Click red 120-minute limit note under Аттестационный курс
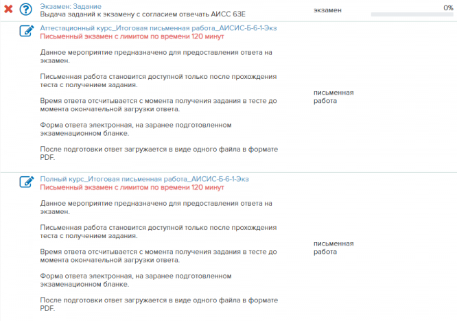Screen dimensions: 457x321 tap(132, 36)
